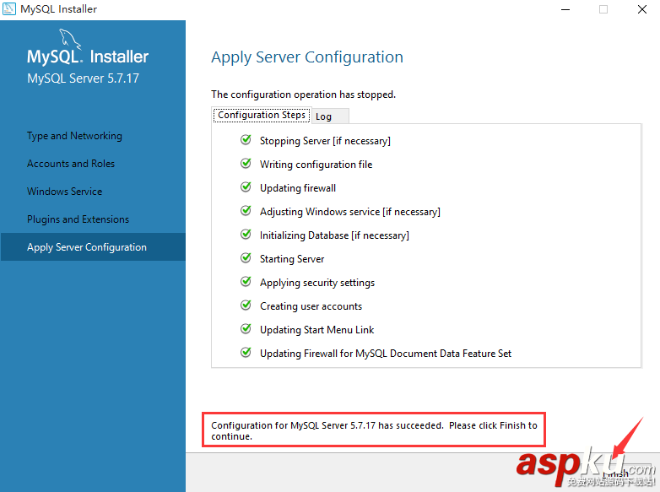660x492 pixels.
Task: Click the MySQL Installer title bar app icon
Action: coord(9,9)
